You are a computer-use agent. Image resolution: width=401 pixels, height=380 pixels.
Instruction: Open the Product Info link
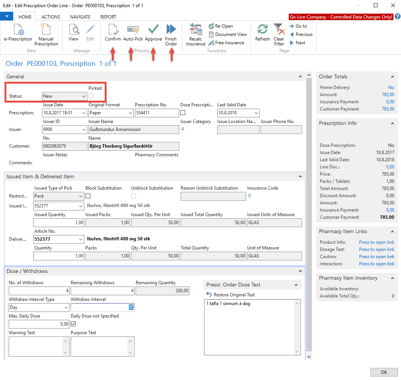coord(376,242)
